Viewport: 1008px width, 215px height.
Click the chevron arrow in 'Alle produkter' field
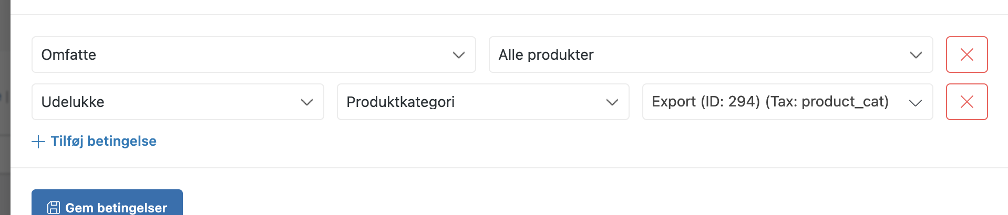click(x=916, y=55)
